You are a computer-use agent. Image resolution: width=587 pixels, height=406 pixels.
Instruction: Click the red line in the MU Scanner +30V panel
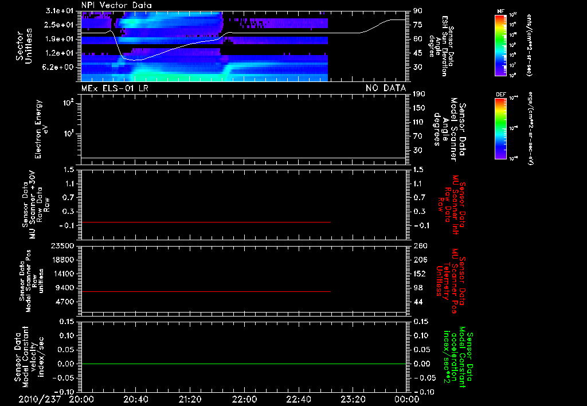pyautogui.click(x=206, y=222)
